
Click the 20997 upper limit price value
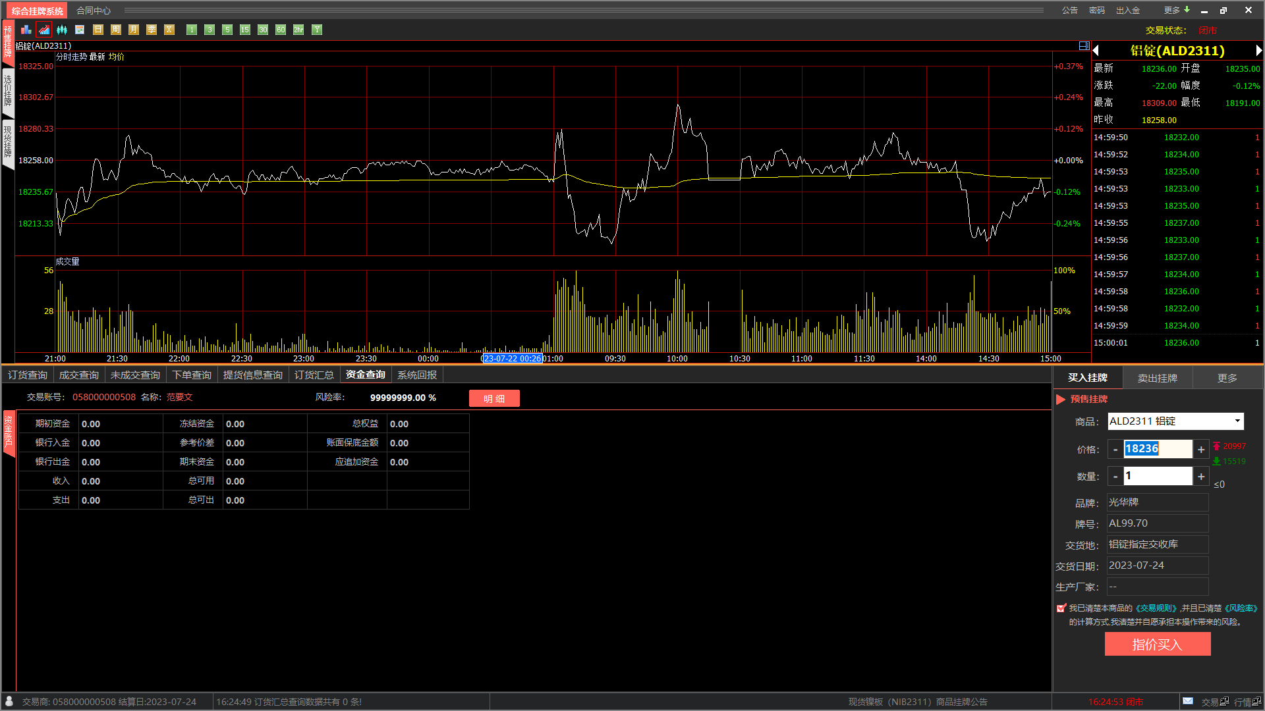click(x=1234, y=446)
